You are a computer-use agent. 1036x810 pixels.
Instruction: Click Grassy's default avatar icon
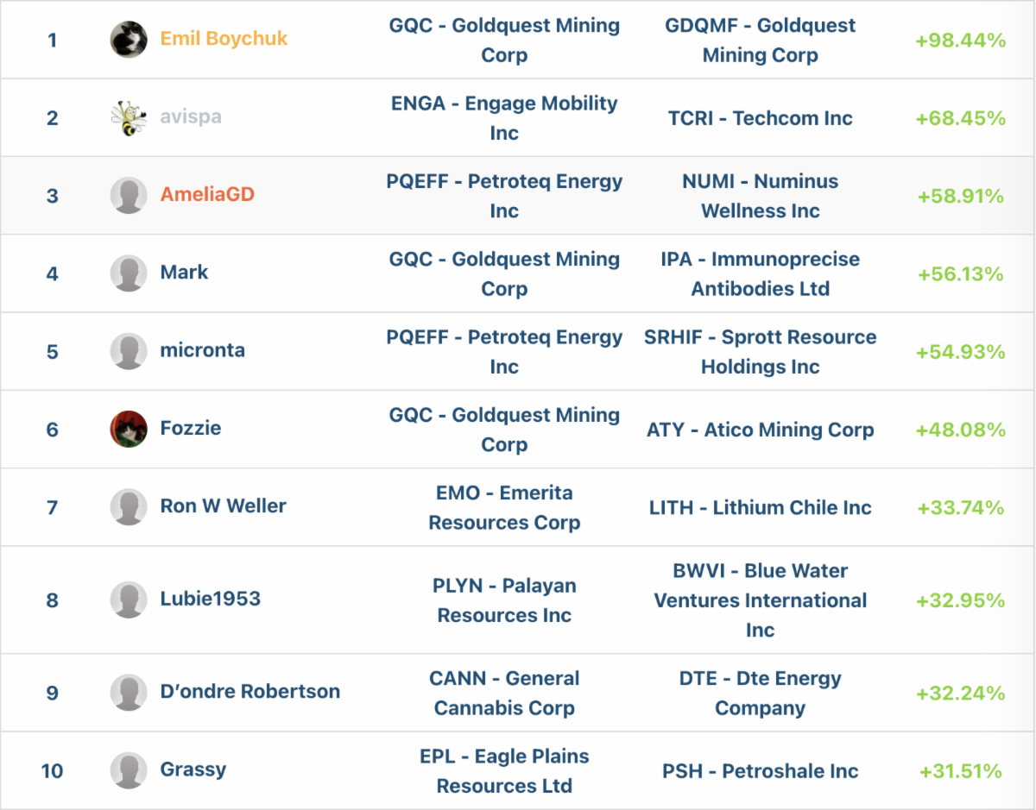coord(129,770)
